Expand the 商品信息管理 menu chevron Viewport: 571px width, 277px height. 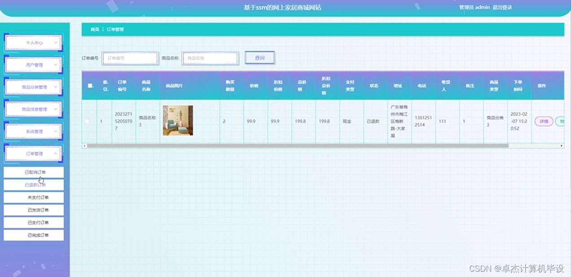coord(56,109)
